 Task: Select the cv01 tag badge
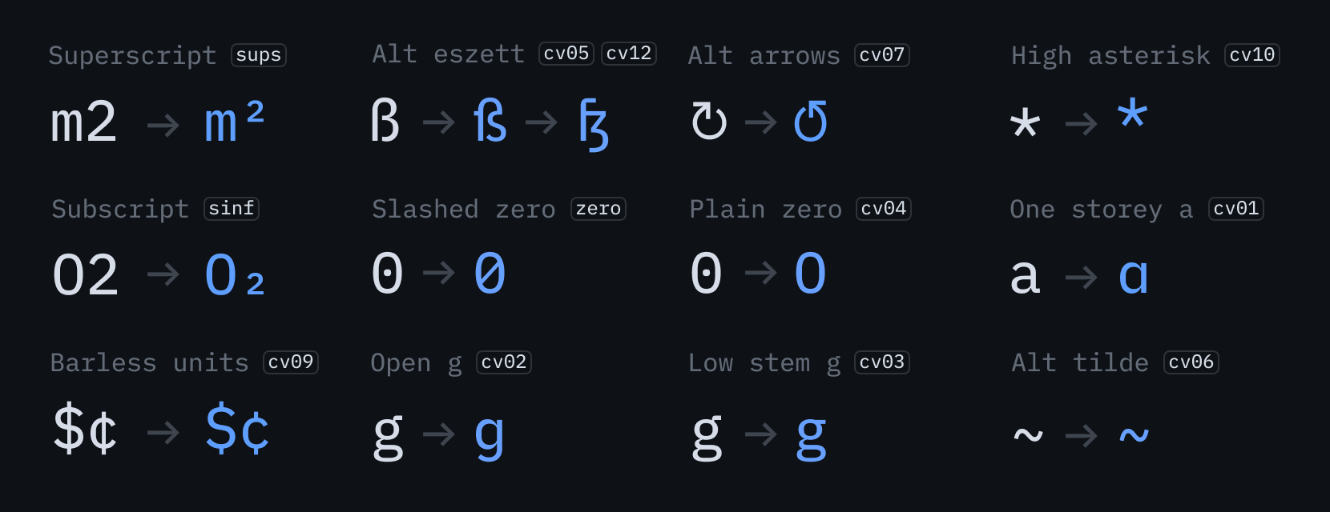1236,209
